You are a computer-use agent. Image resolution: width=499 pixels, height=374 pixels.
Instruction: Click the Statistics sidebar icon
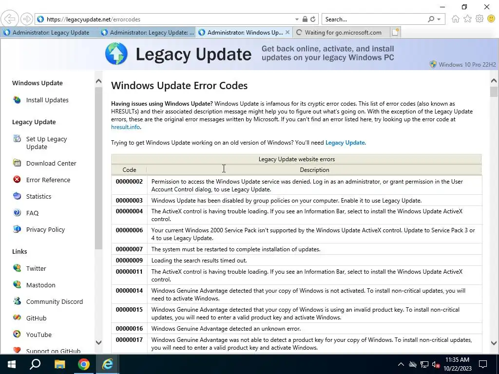coord(17,196)
